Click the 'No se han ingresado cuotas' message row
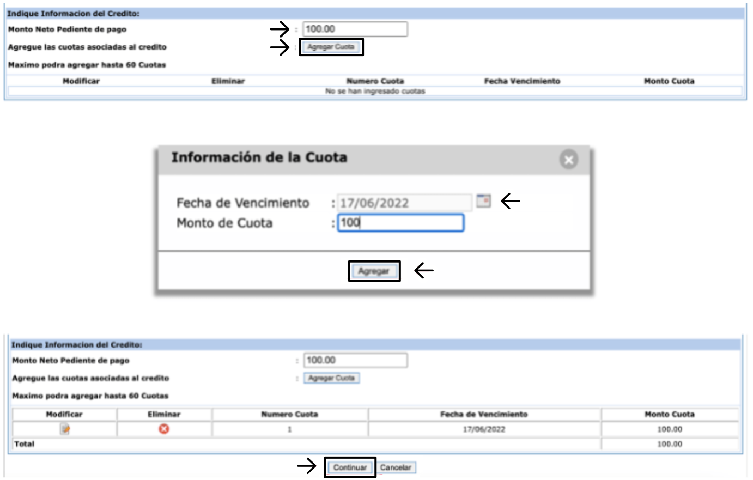The height and width of the screenshot is (480, 753). coord(375,92)
